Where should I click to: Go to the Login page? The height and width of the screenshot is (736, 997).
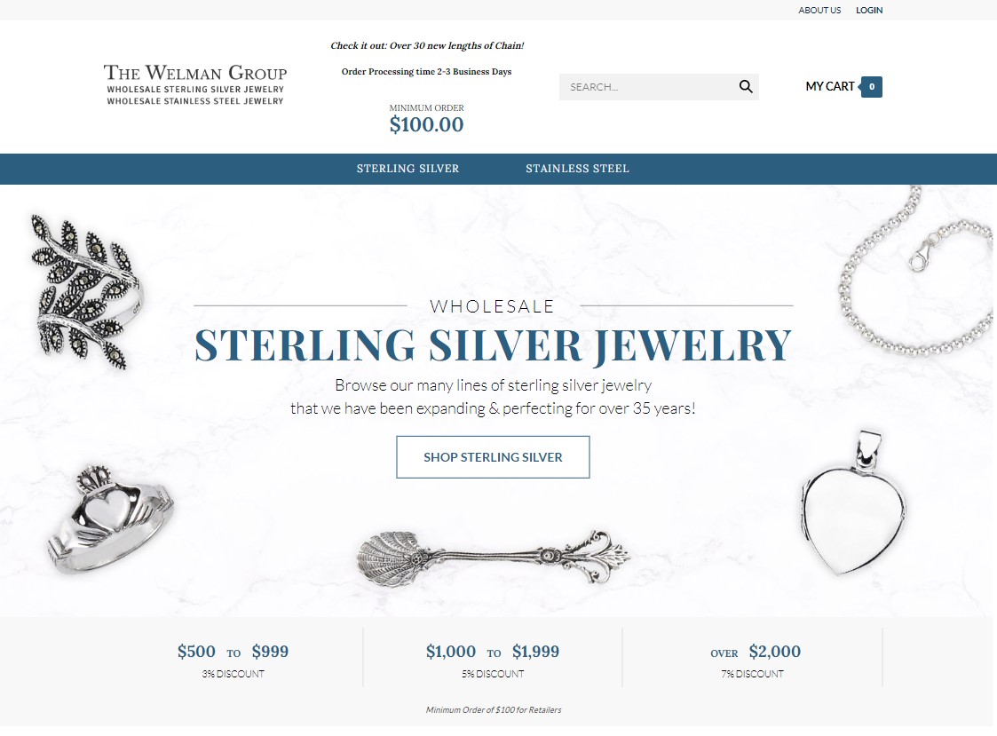tap(869, 10)
